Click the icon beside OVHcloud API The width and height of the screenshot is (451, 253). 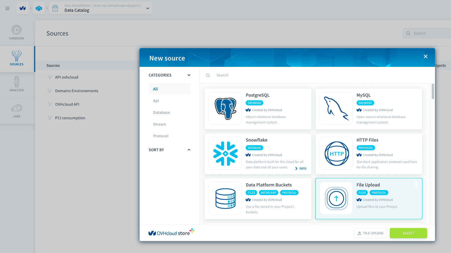50,104
